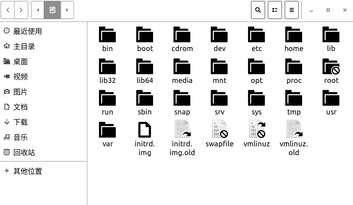Select the opt folder
The image size is (353, 205).
(x=256, y=71)
